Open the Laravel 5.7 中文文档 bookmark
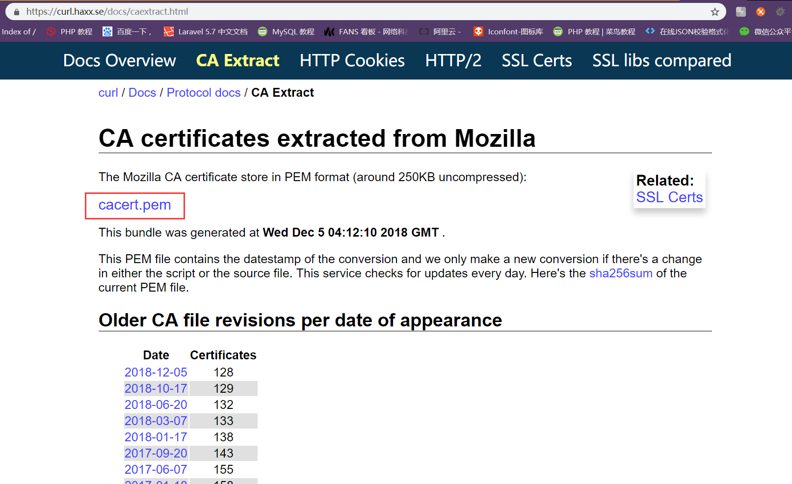Screen dimensions: 792x484 [x=213, y=31]
